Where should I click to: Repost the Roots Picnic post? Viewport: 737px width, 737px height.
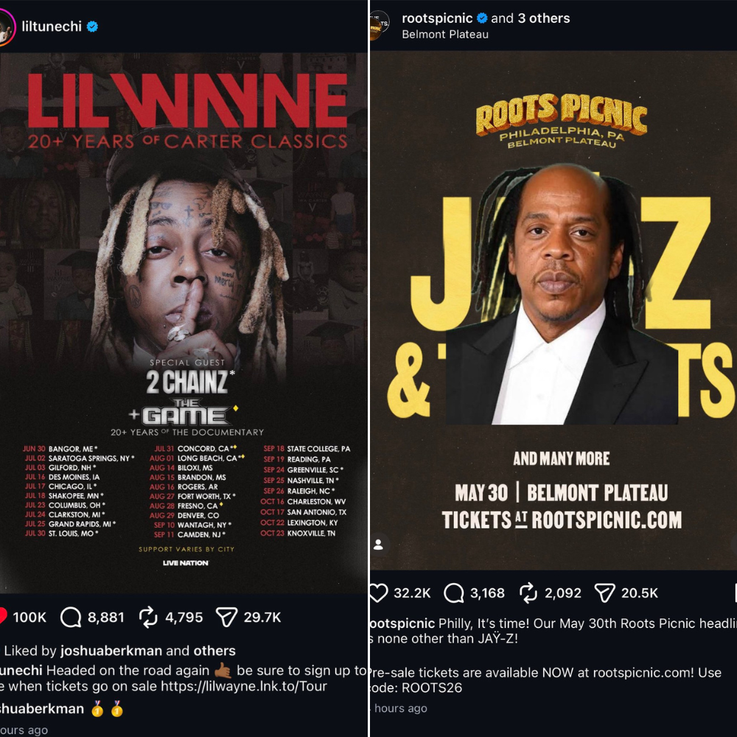coord(528,593)
